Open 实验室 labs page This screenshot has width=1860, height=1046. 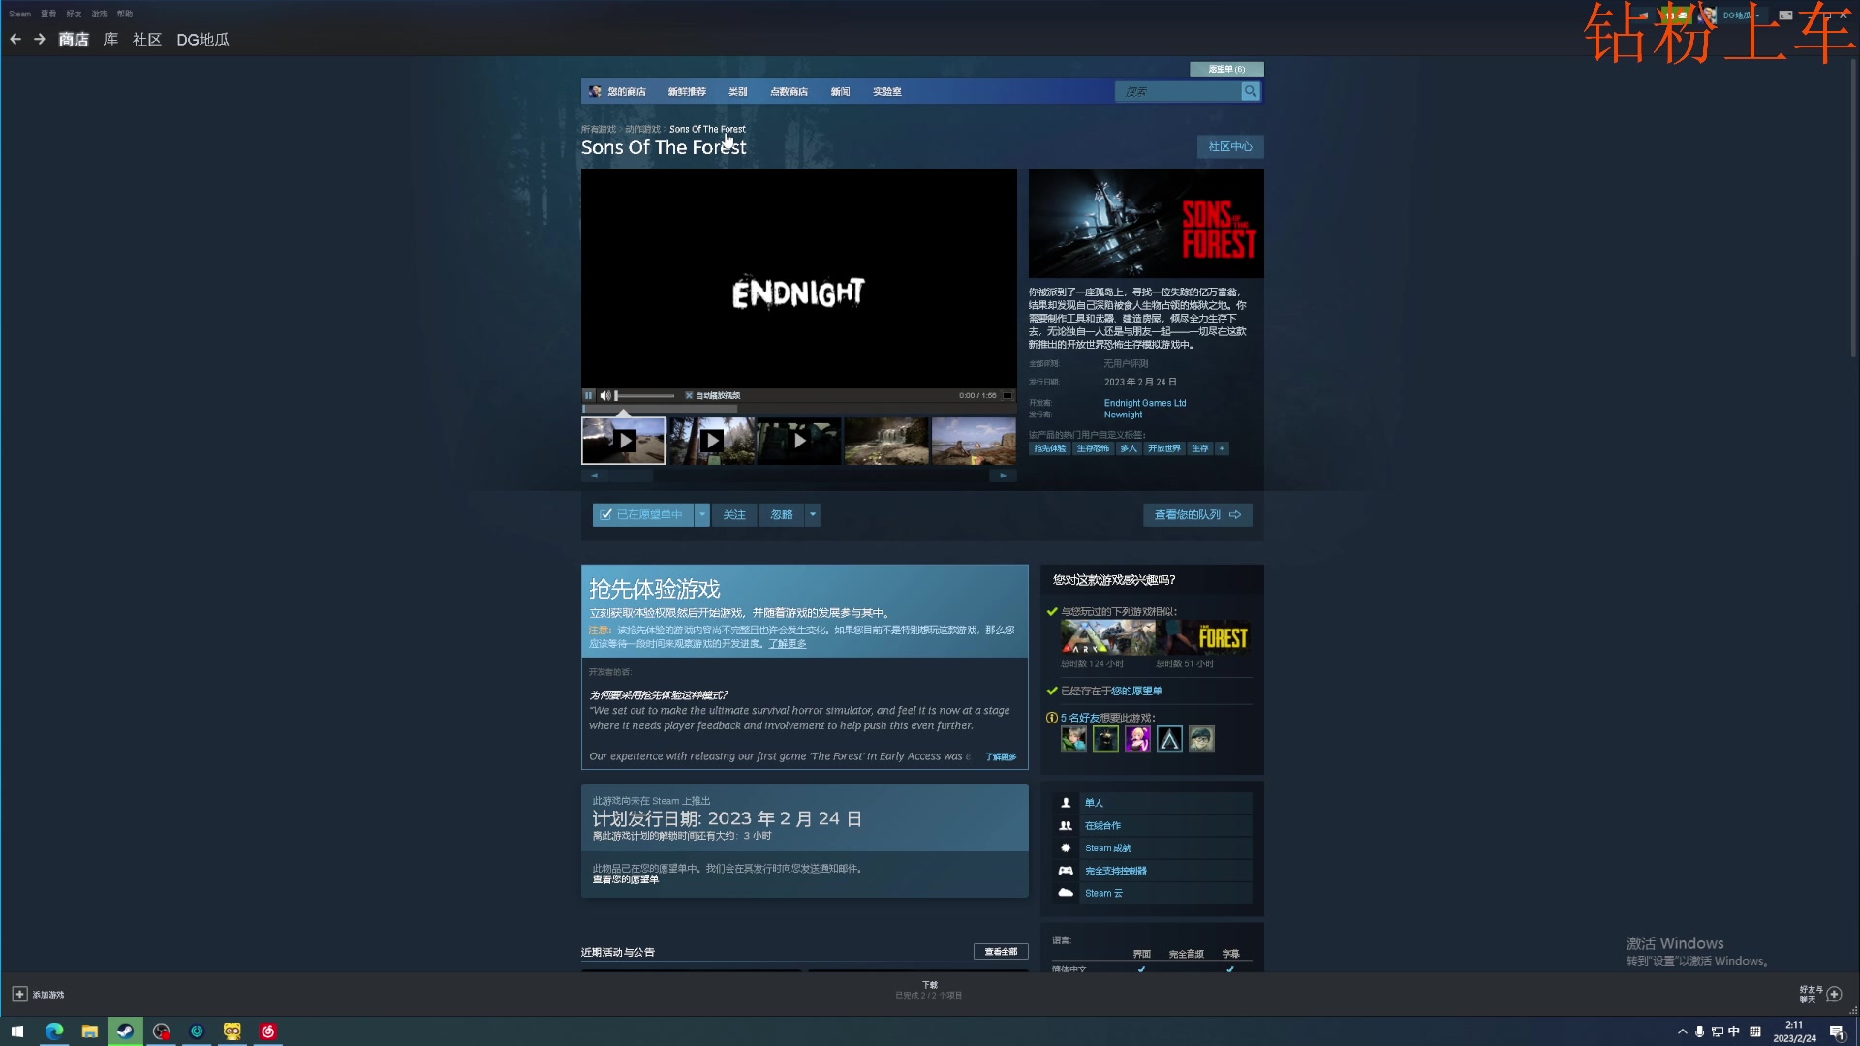(887, 92)
